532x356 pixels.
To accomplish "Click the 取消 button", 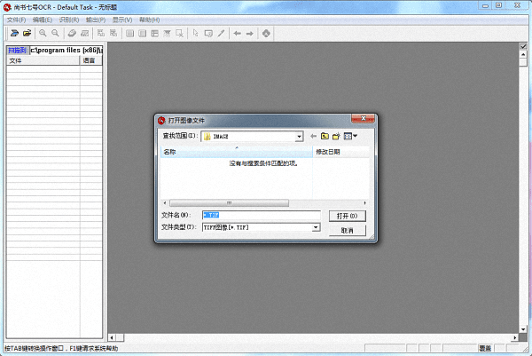I will coord(347,231).
